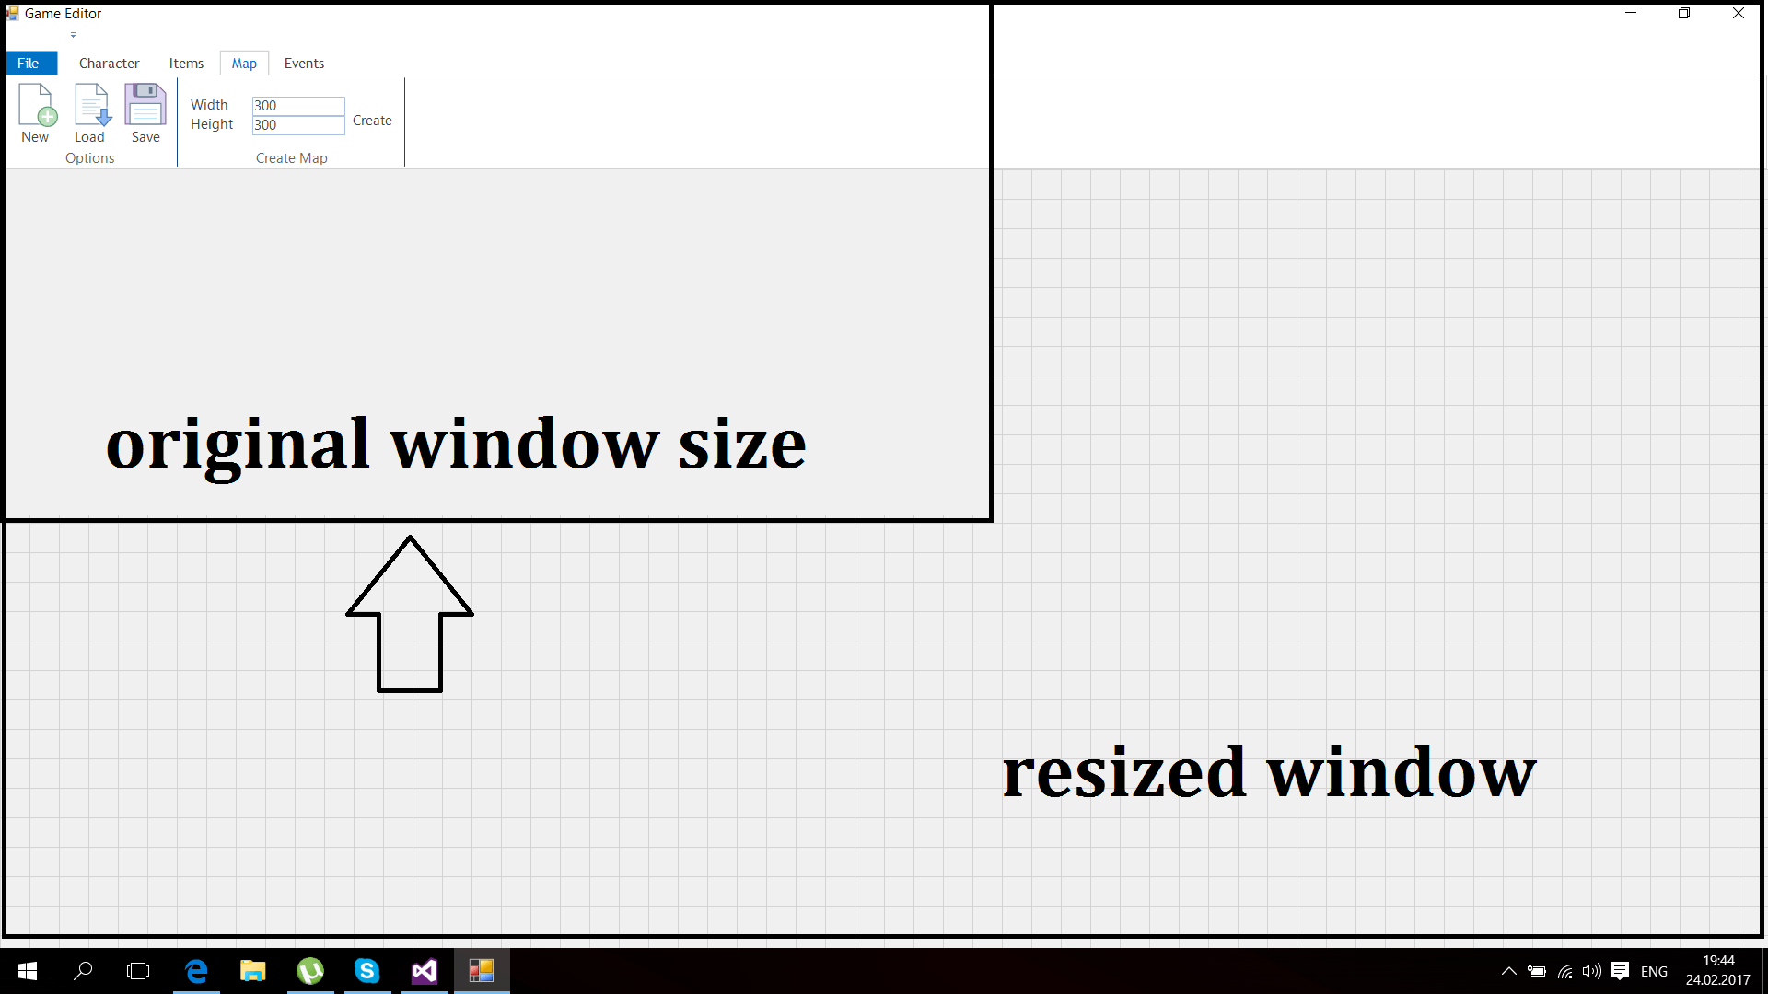Image resolution: width=1768 pixels, height=994 pixels.
Task: Switch to the File tab
Action: tap(27, 64)
